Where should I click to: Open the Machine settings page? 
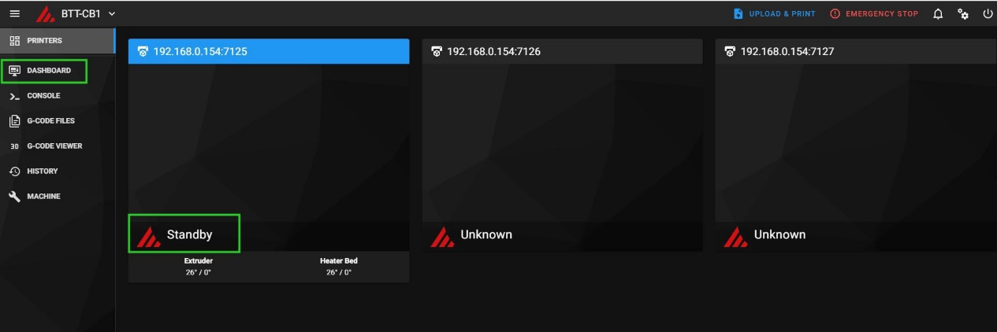point(43,197)
